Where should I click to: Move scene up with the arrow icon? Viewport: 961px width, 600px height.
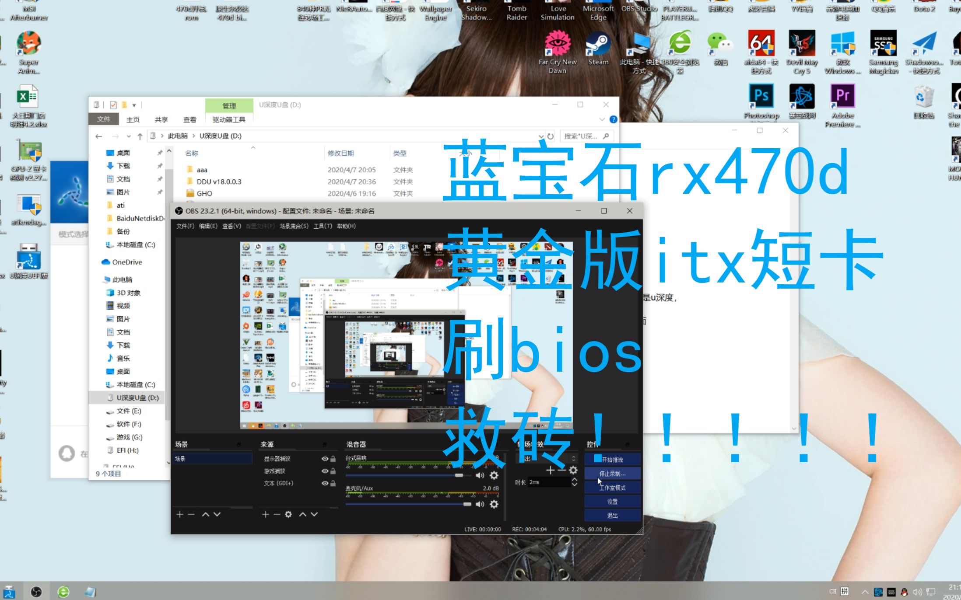click(x=206, y=514)
